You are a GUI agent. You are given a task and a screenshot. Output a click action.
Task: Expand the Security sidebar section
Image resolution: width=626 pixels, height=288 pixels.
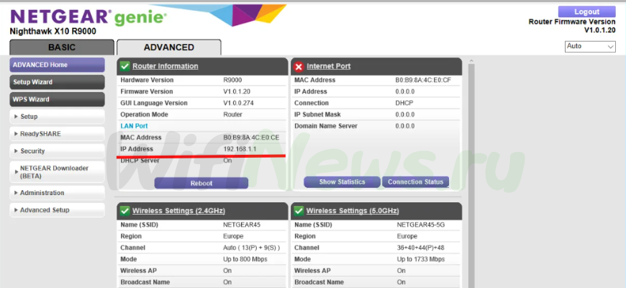point(32,151)
